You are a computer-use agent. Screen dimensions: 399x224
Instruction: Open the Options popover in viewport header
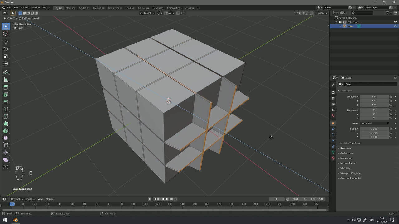coord(321,13)
